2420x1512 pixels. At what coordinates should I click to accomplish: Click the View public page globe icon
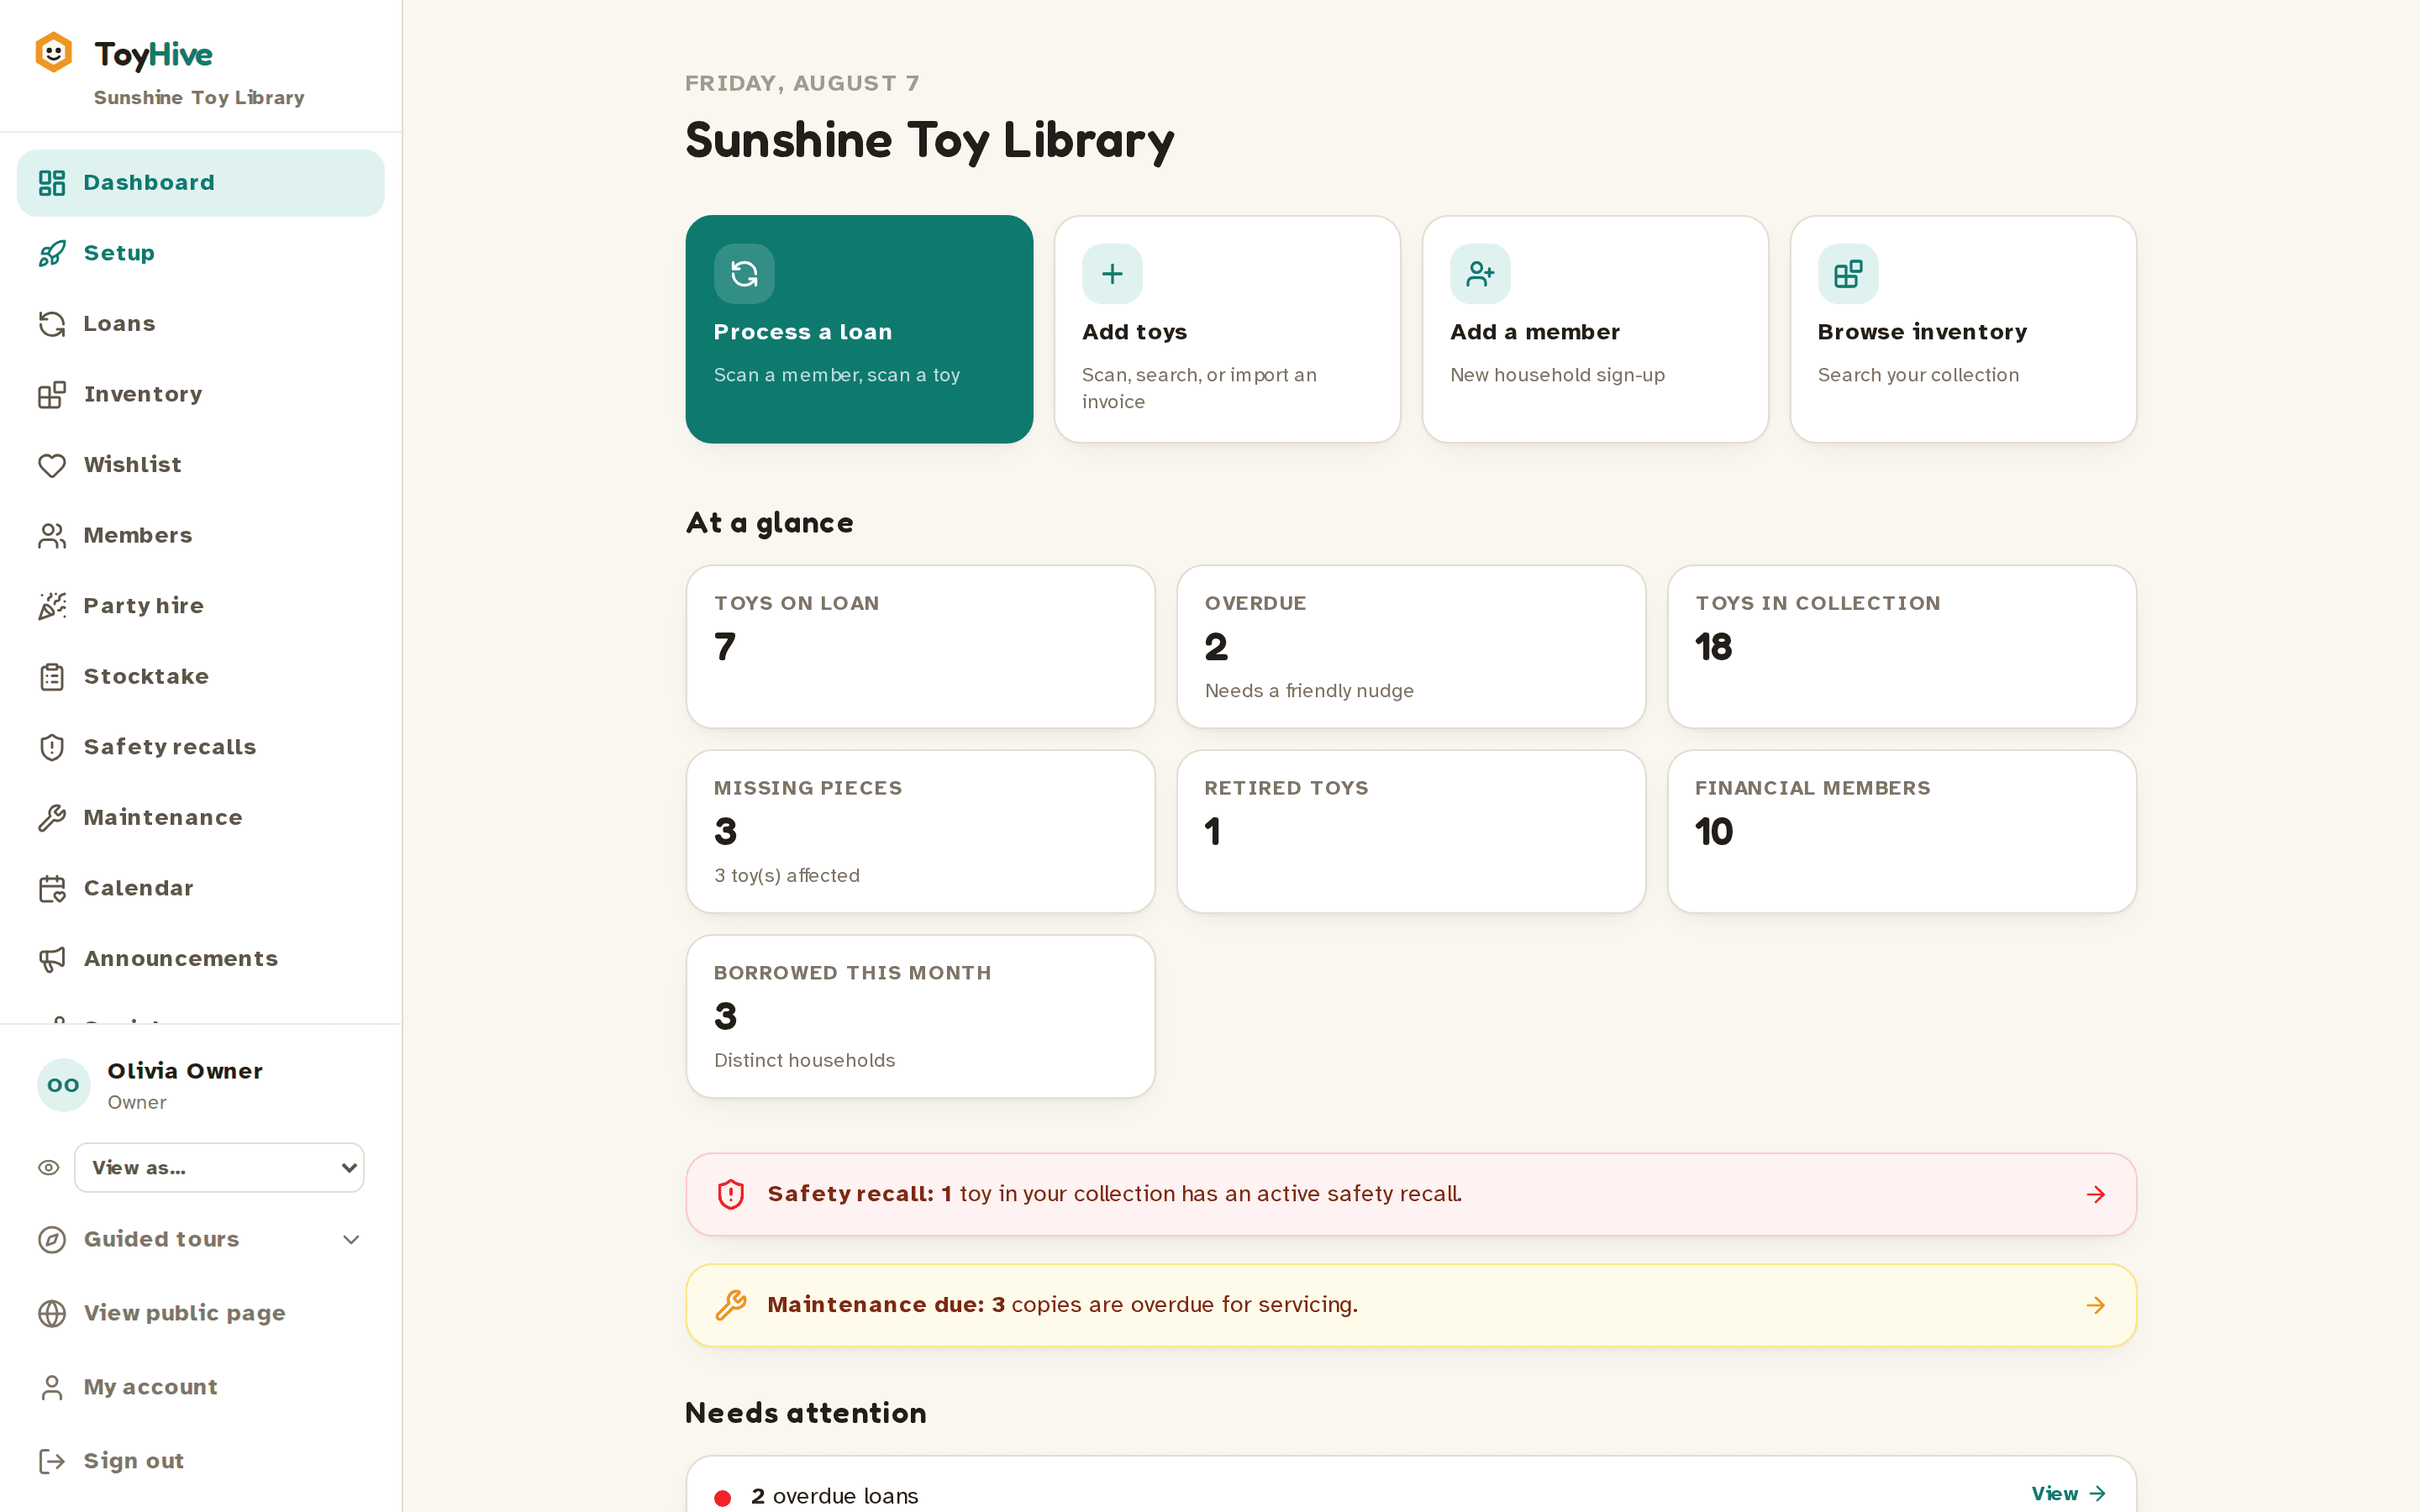[52, 1313]
